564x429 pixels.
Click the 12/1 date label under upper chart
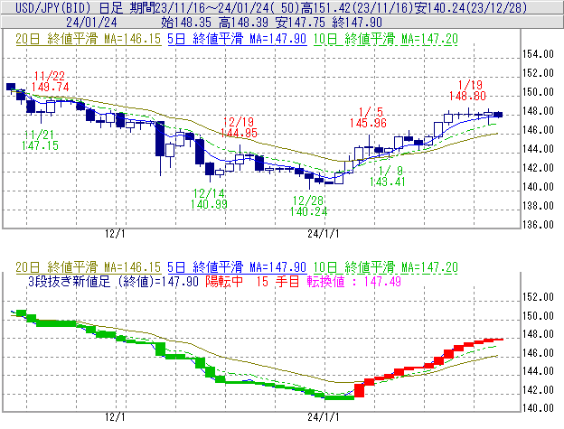[x=115, y=234]
